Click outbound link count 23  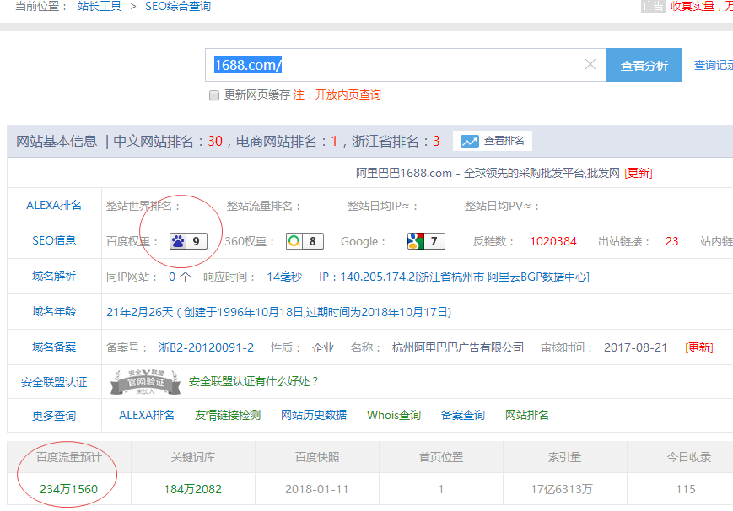tap(671, 241)
